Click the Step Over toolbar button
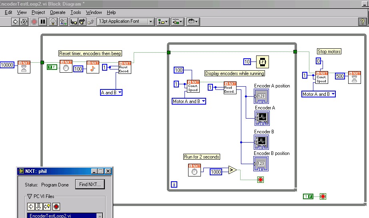The width and height of the screenshot is (369, 218). click(82, 22)
